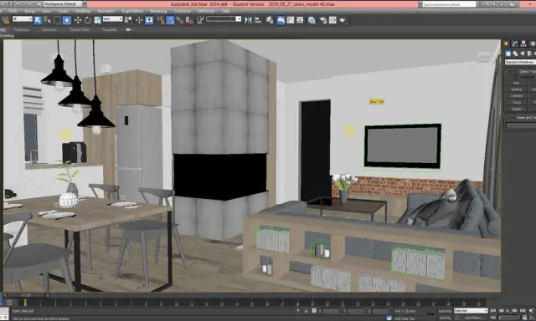The height and width of the screenshot is (321, 536).
Task: Toggle 2.5D Snaps
Action: (x=160, y=20)
